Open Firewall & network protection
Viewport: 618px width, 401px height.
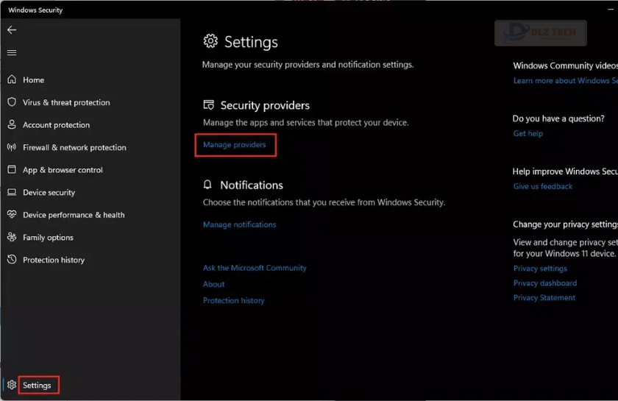(74, 147)
